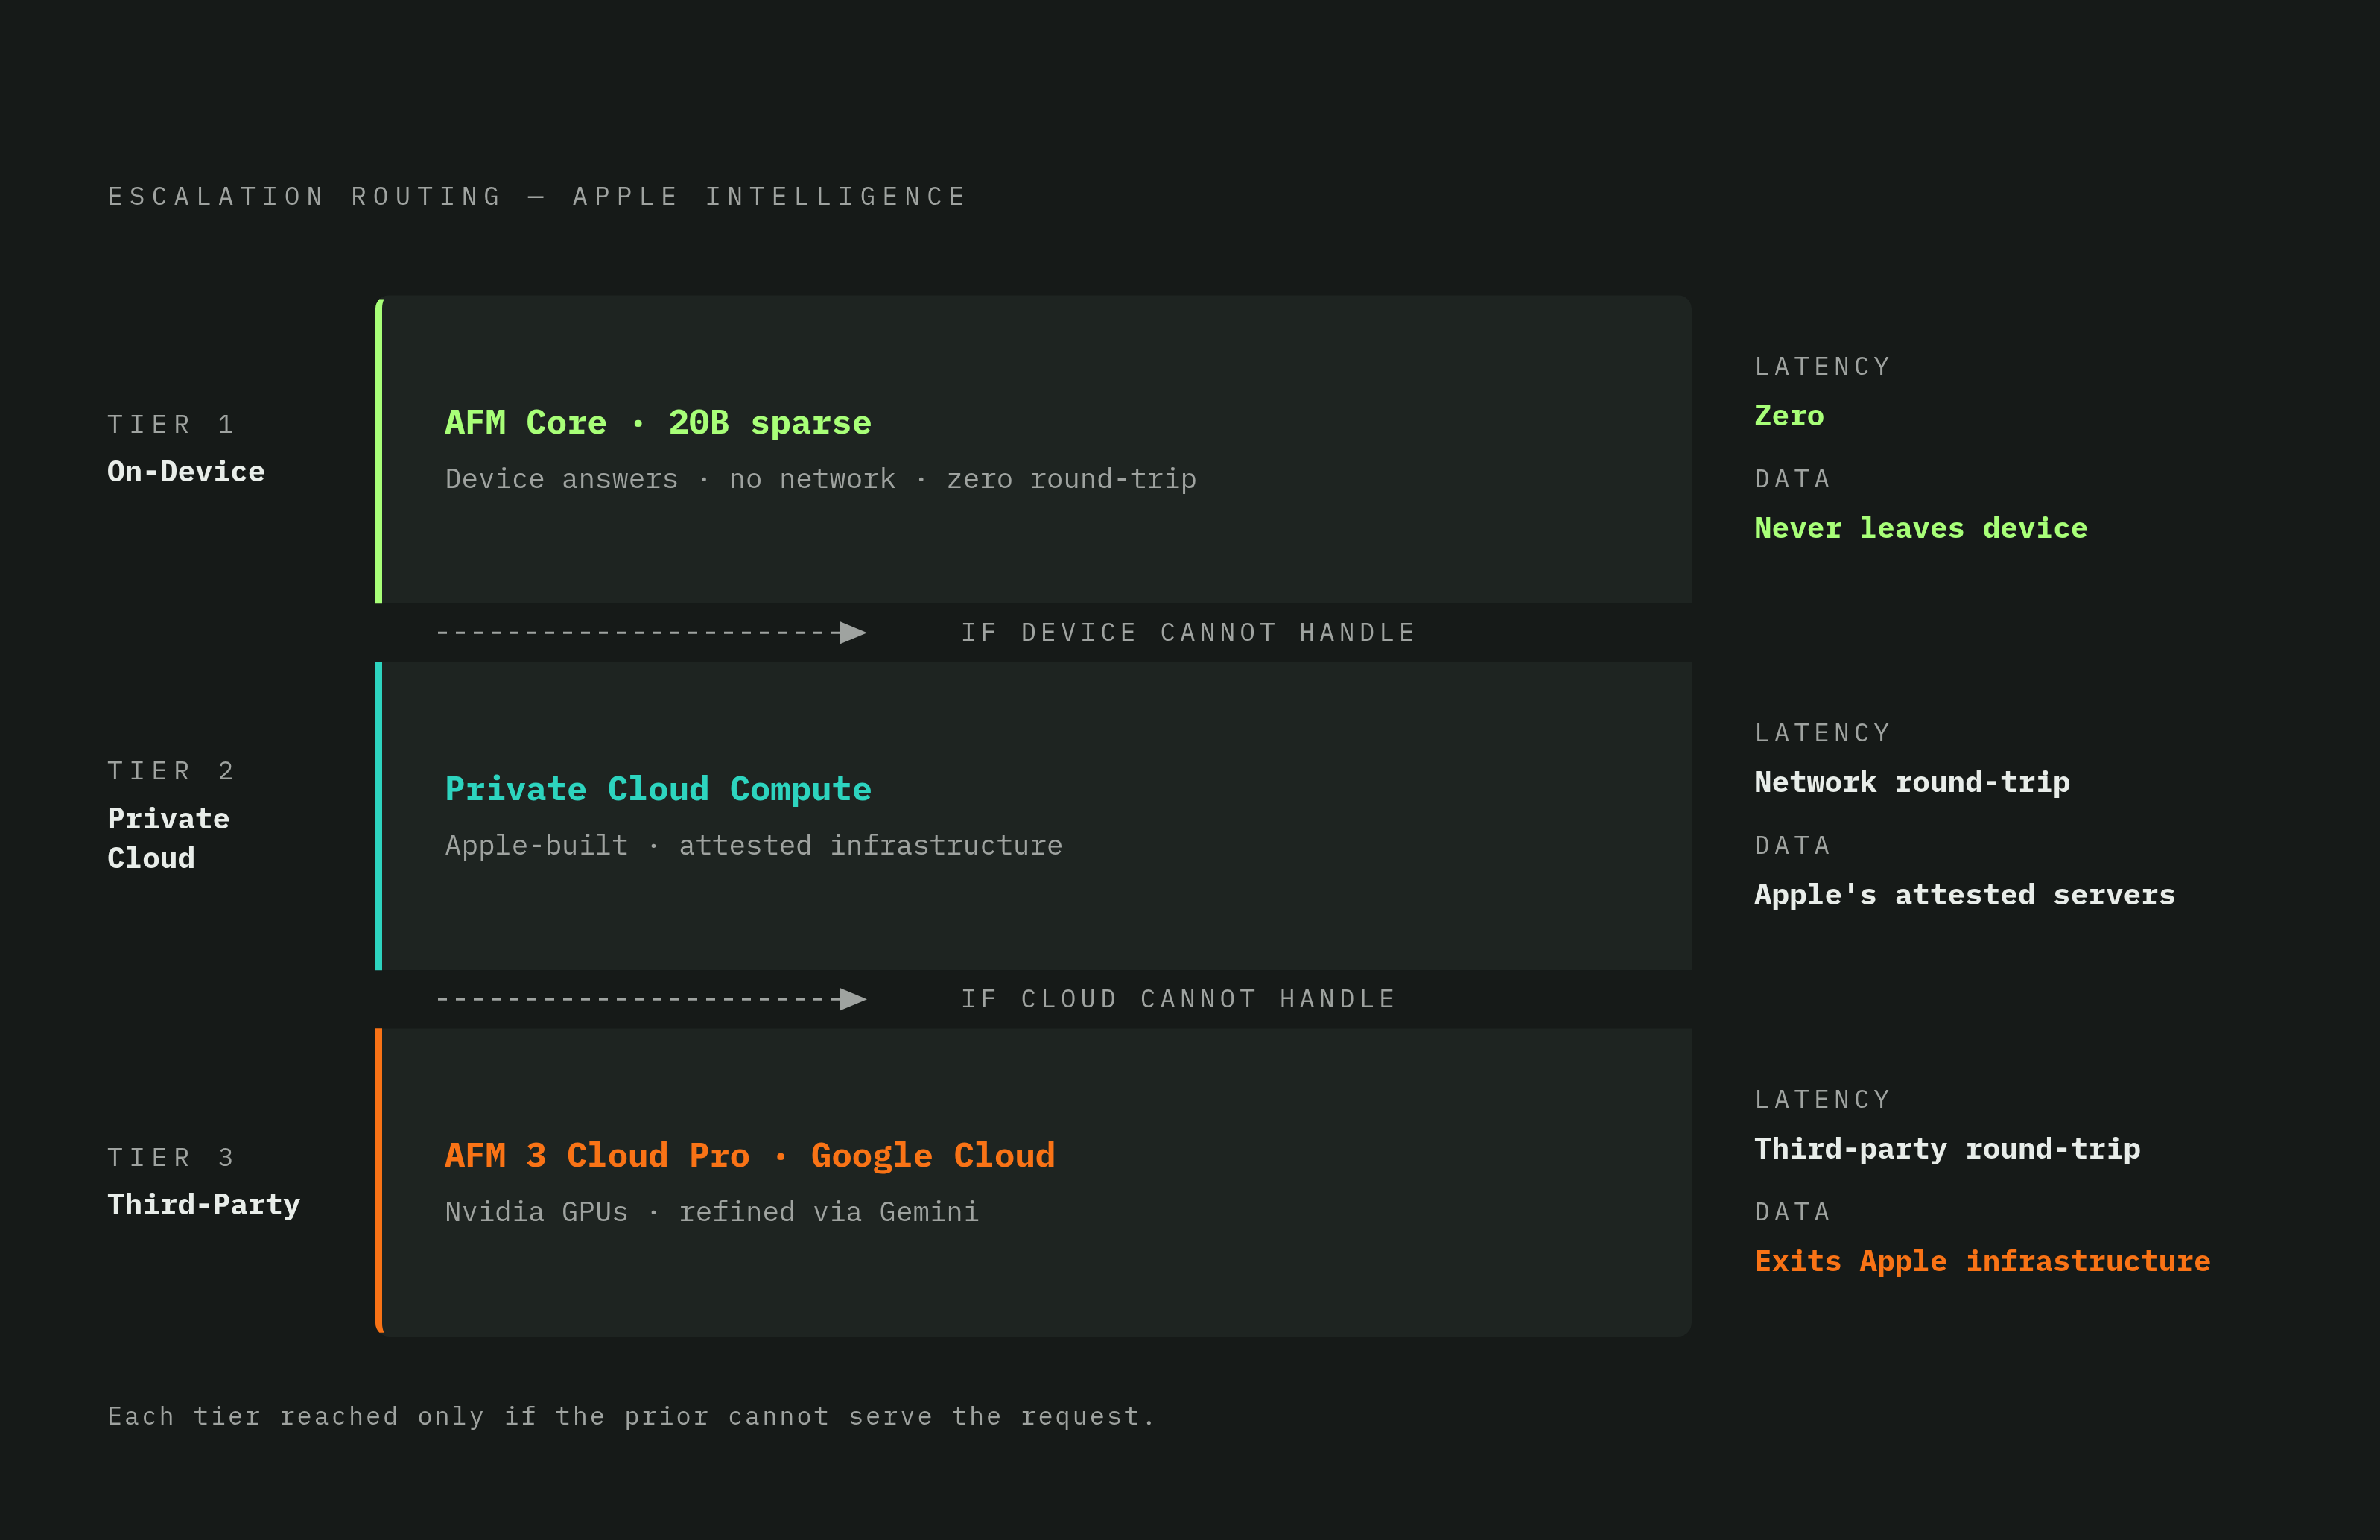Click the 'Private Cloud' tier name

pos(168,838)
